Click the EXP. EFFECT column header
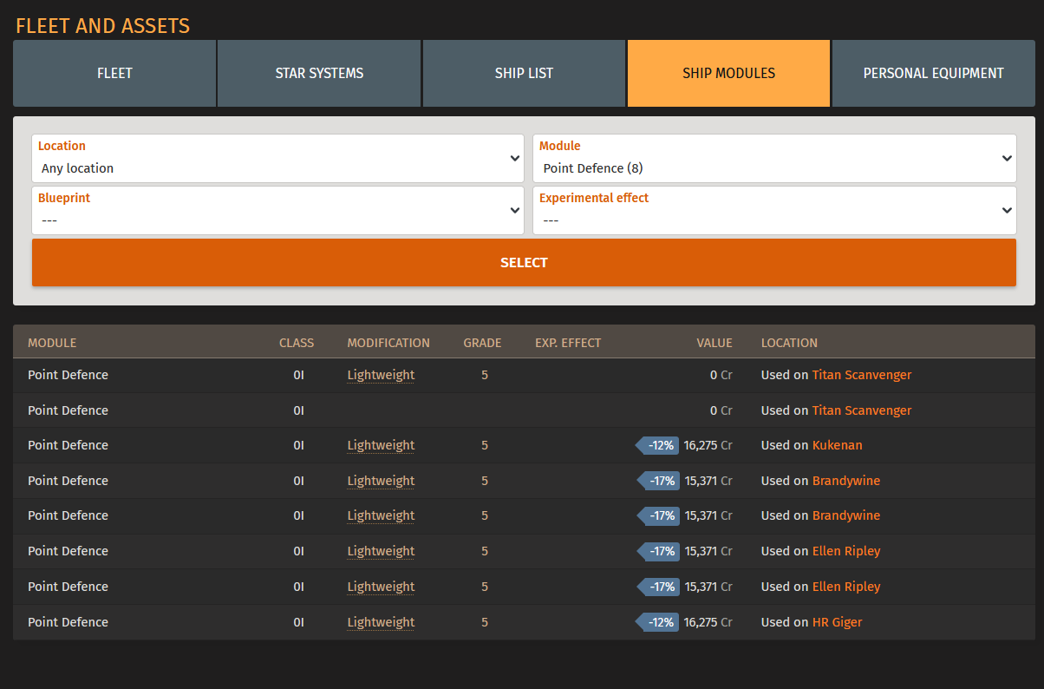Image resolution: width=1044 pixels, height=689 pixels. 568,343
